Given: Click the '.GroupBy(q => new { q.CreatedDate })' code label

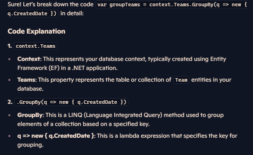Looking at the screenshot, I should click(72, 102).
